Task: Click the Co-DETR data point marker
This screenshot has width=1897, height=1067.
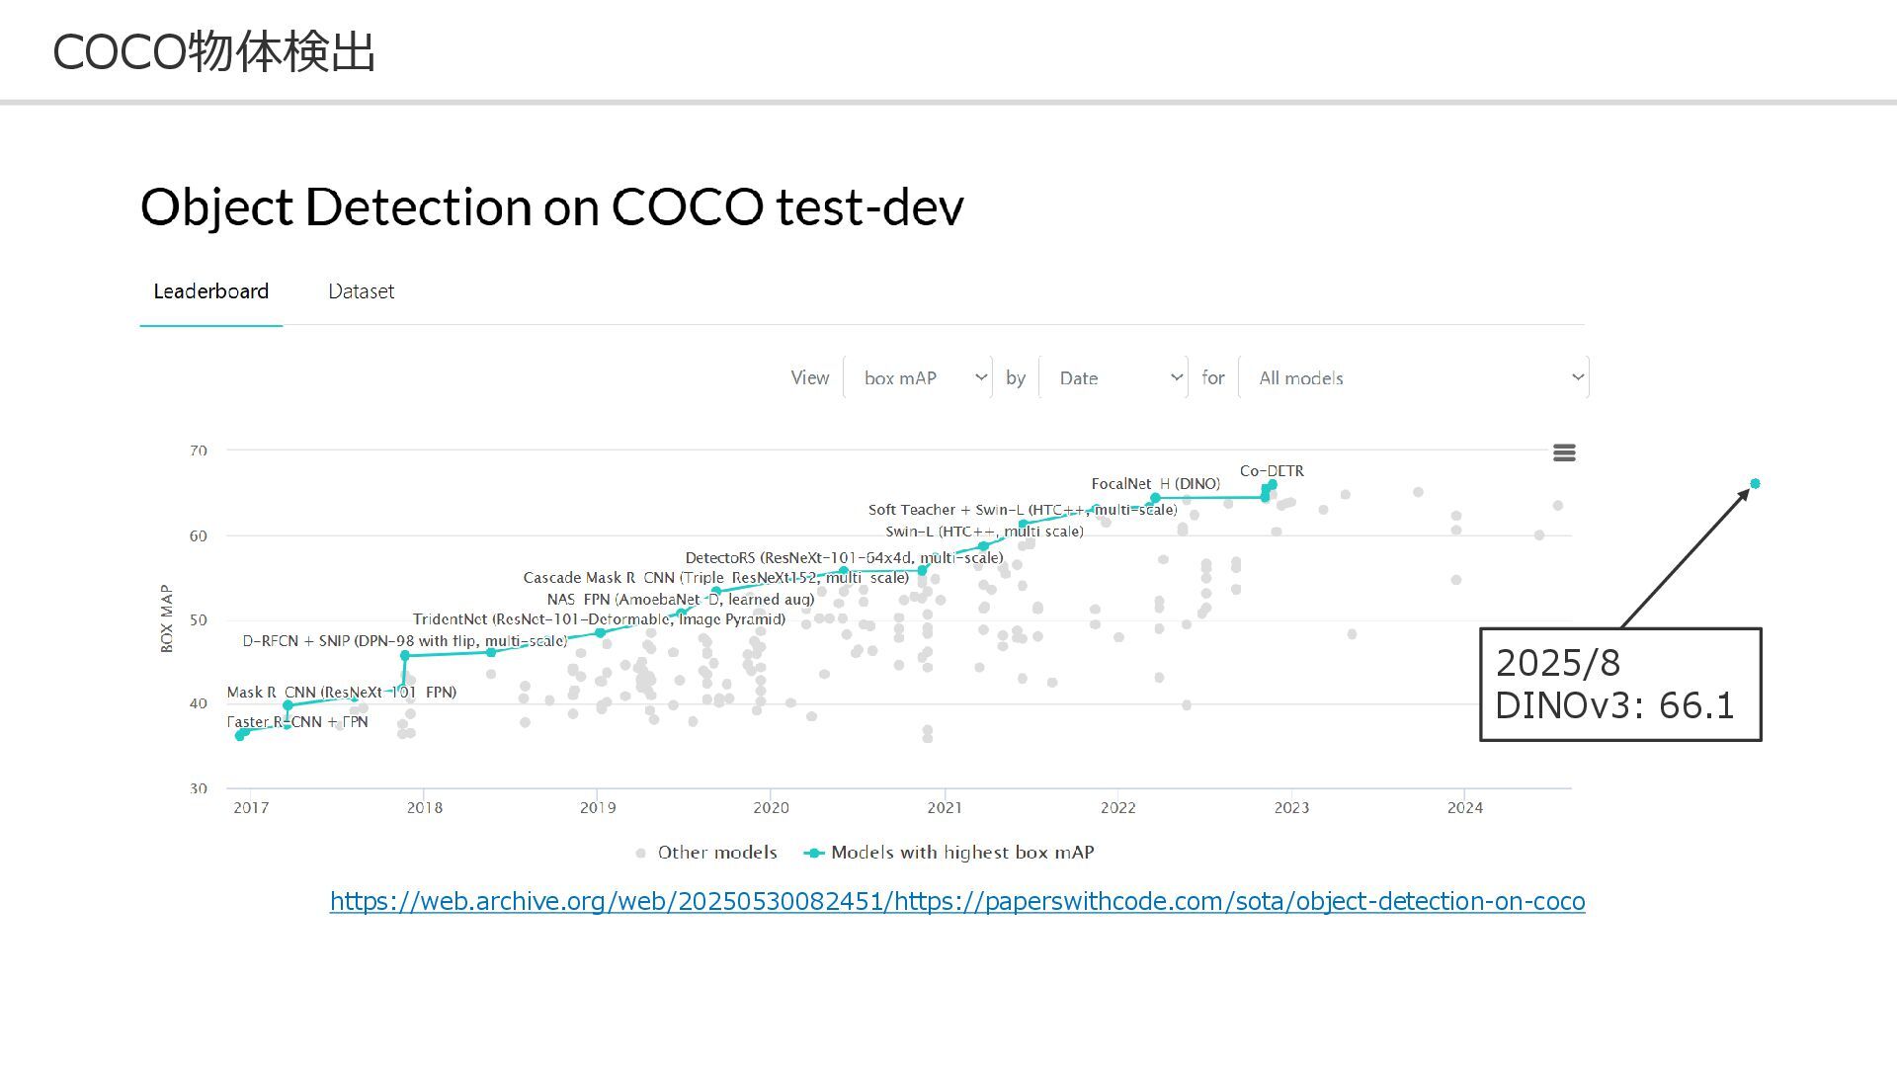Action: (x=1272, y=484)
